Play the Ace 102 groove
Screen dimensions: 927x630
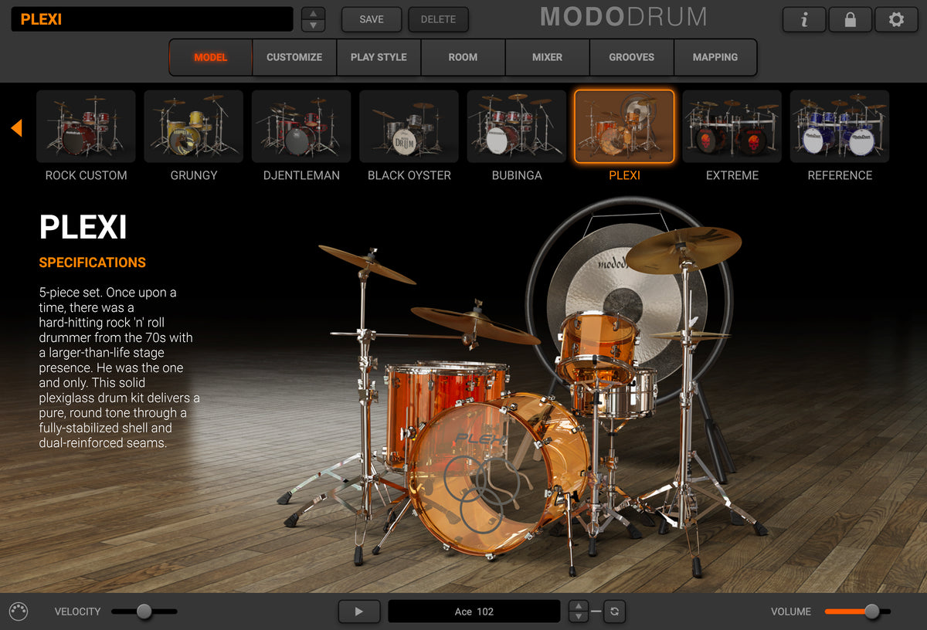point(358,611)
